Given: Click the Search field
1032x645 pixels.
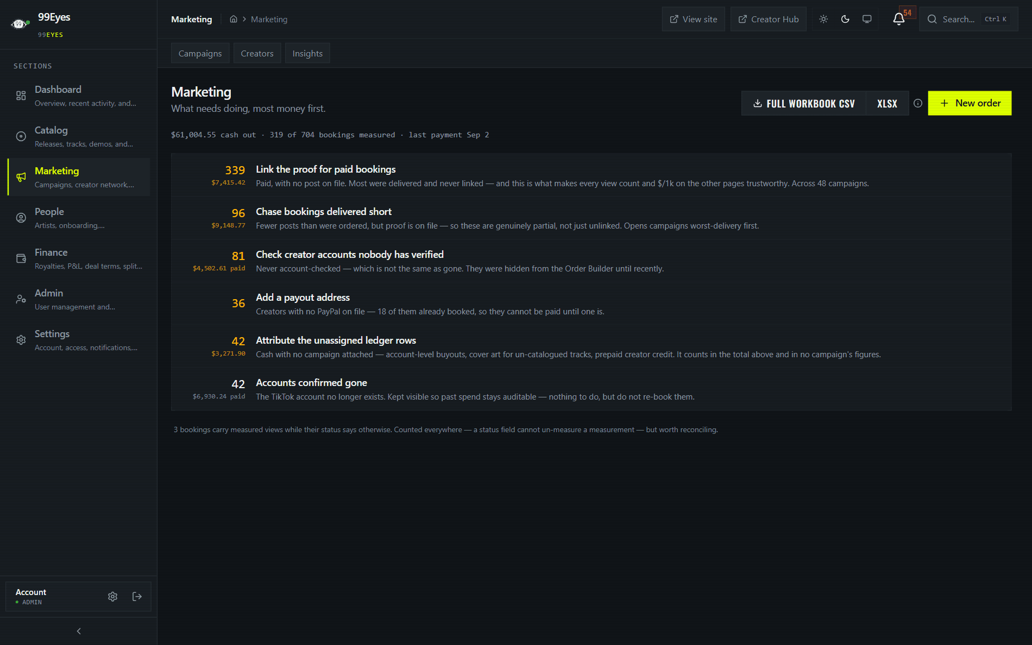Looking at the screenshot, I should [x=968, y=19].
